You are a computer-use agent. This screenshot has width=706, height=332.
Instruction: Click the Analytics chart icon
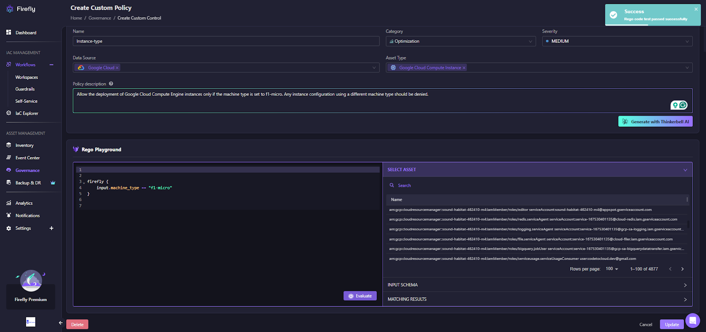pos(8,203)
